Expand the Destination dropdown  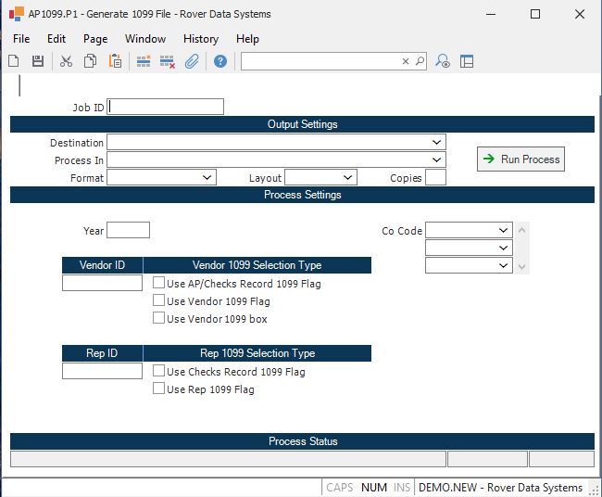pyautogui.click(x=436, y=143)
